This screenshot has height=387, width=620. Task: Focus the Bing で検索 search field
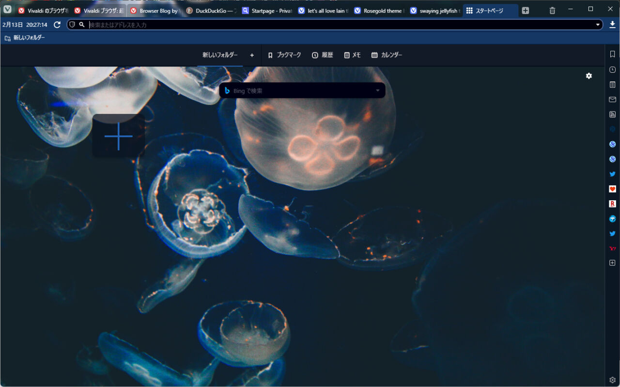point(302,91)
